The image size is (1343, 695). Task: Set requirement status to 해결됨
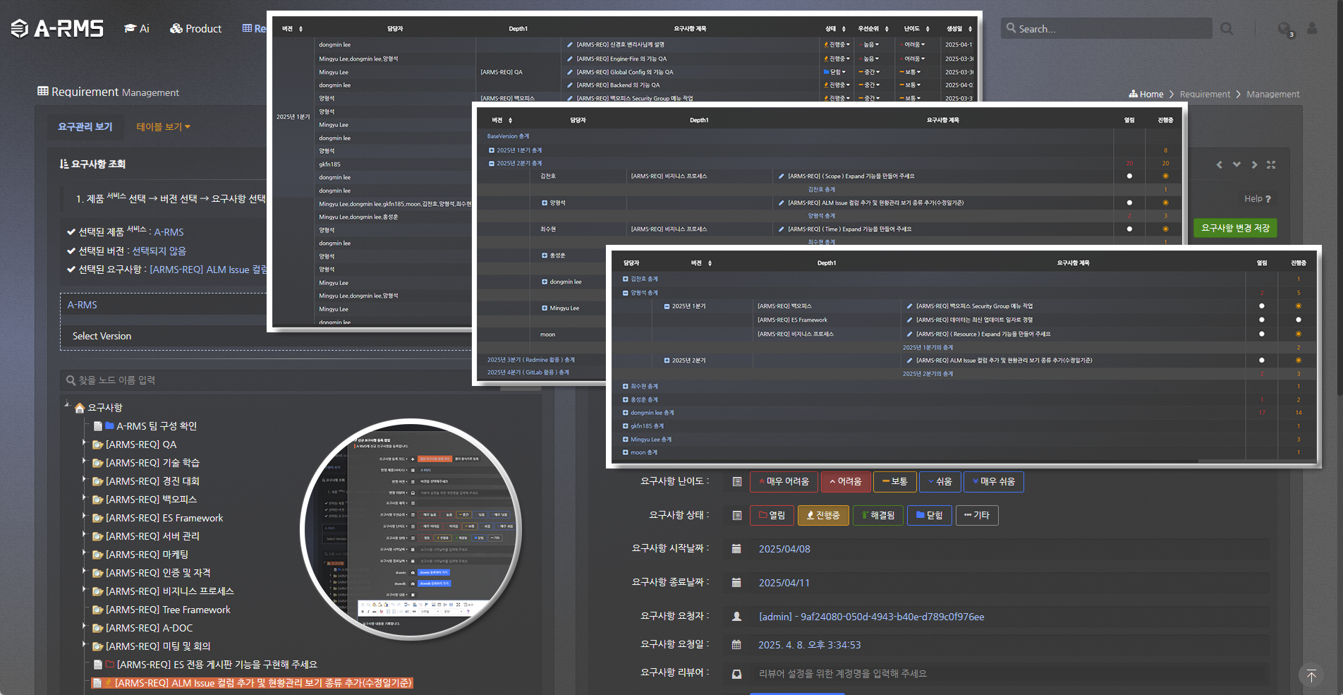878,515
